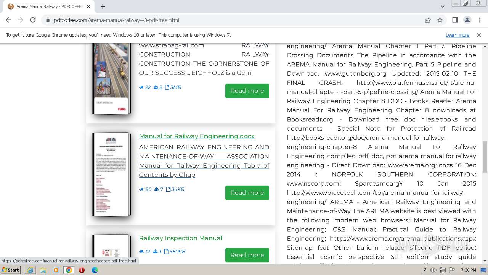The width and height of the screenshot is (488, 275).
Task: Open the side panel icon
Action: point(455,20)
